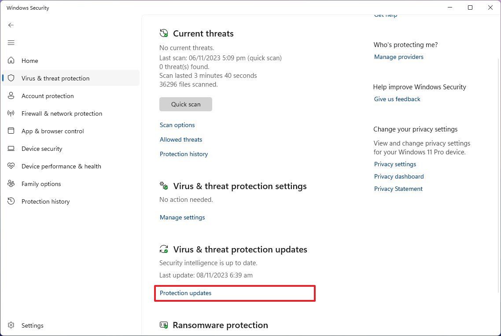Select Virus & threat protection in the sidebar
The height and width of the screenshot is (336, 501).
pos(55,78)
